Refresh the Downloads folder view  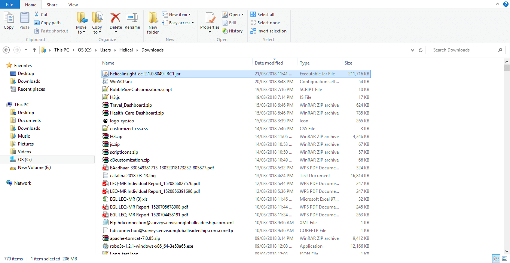tap(421, 50)
